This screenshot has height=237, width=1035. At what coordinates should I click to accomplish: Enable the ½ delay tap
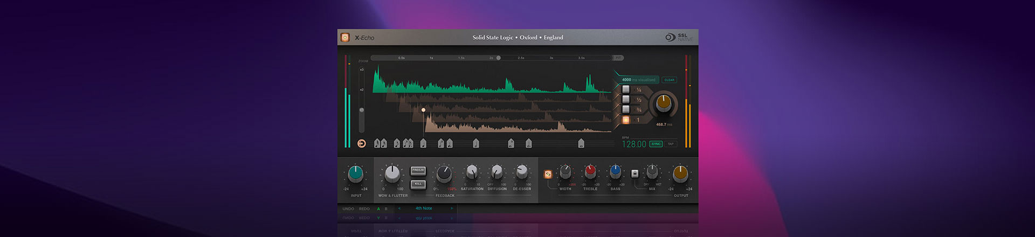point(626,100)
